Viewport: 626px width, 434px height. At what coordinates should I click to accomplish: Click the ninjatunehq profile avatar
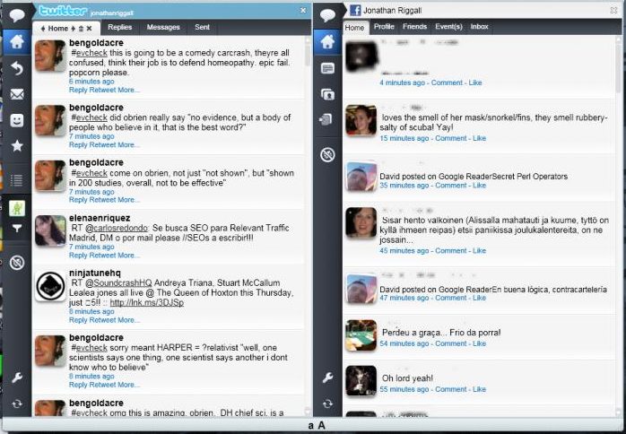click(50, 286)
